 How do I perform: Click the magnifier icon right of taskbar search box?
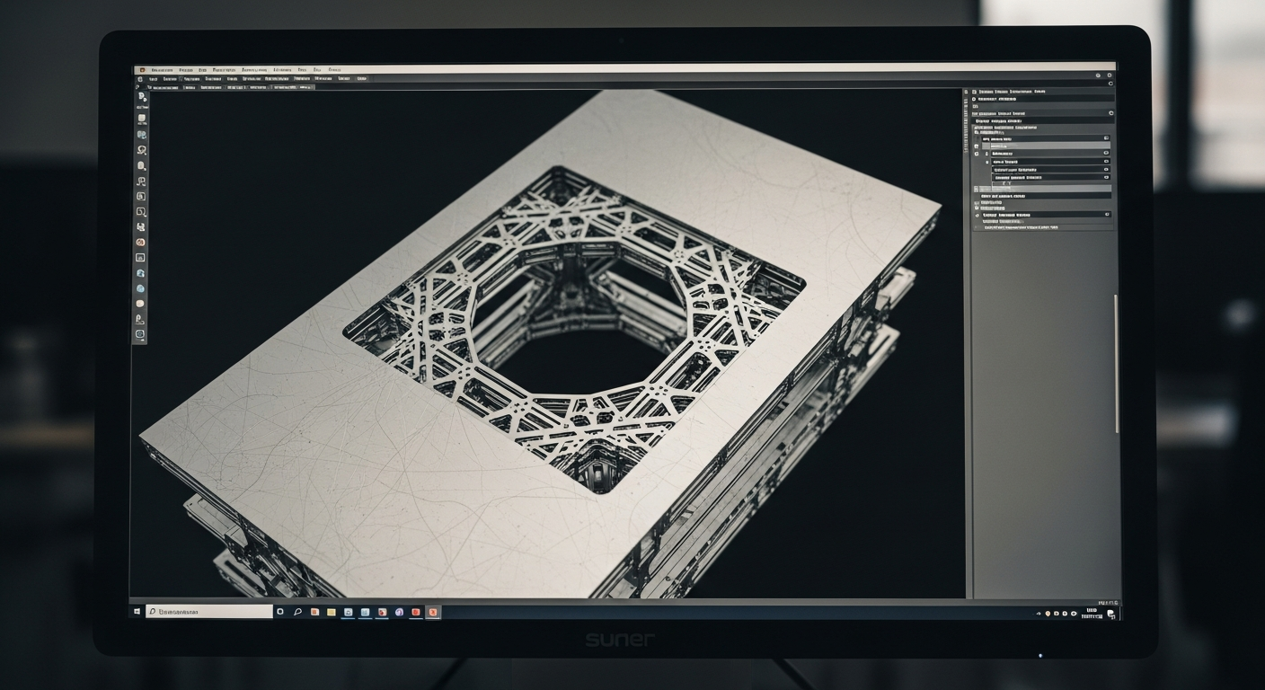click(297, 612)
